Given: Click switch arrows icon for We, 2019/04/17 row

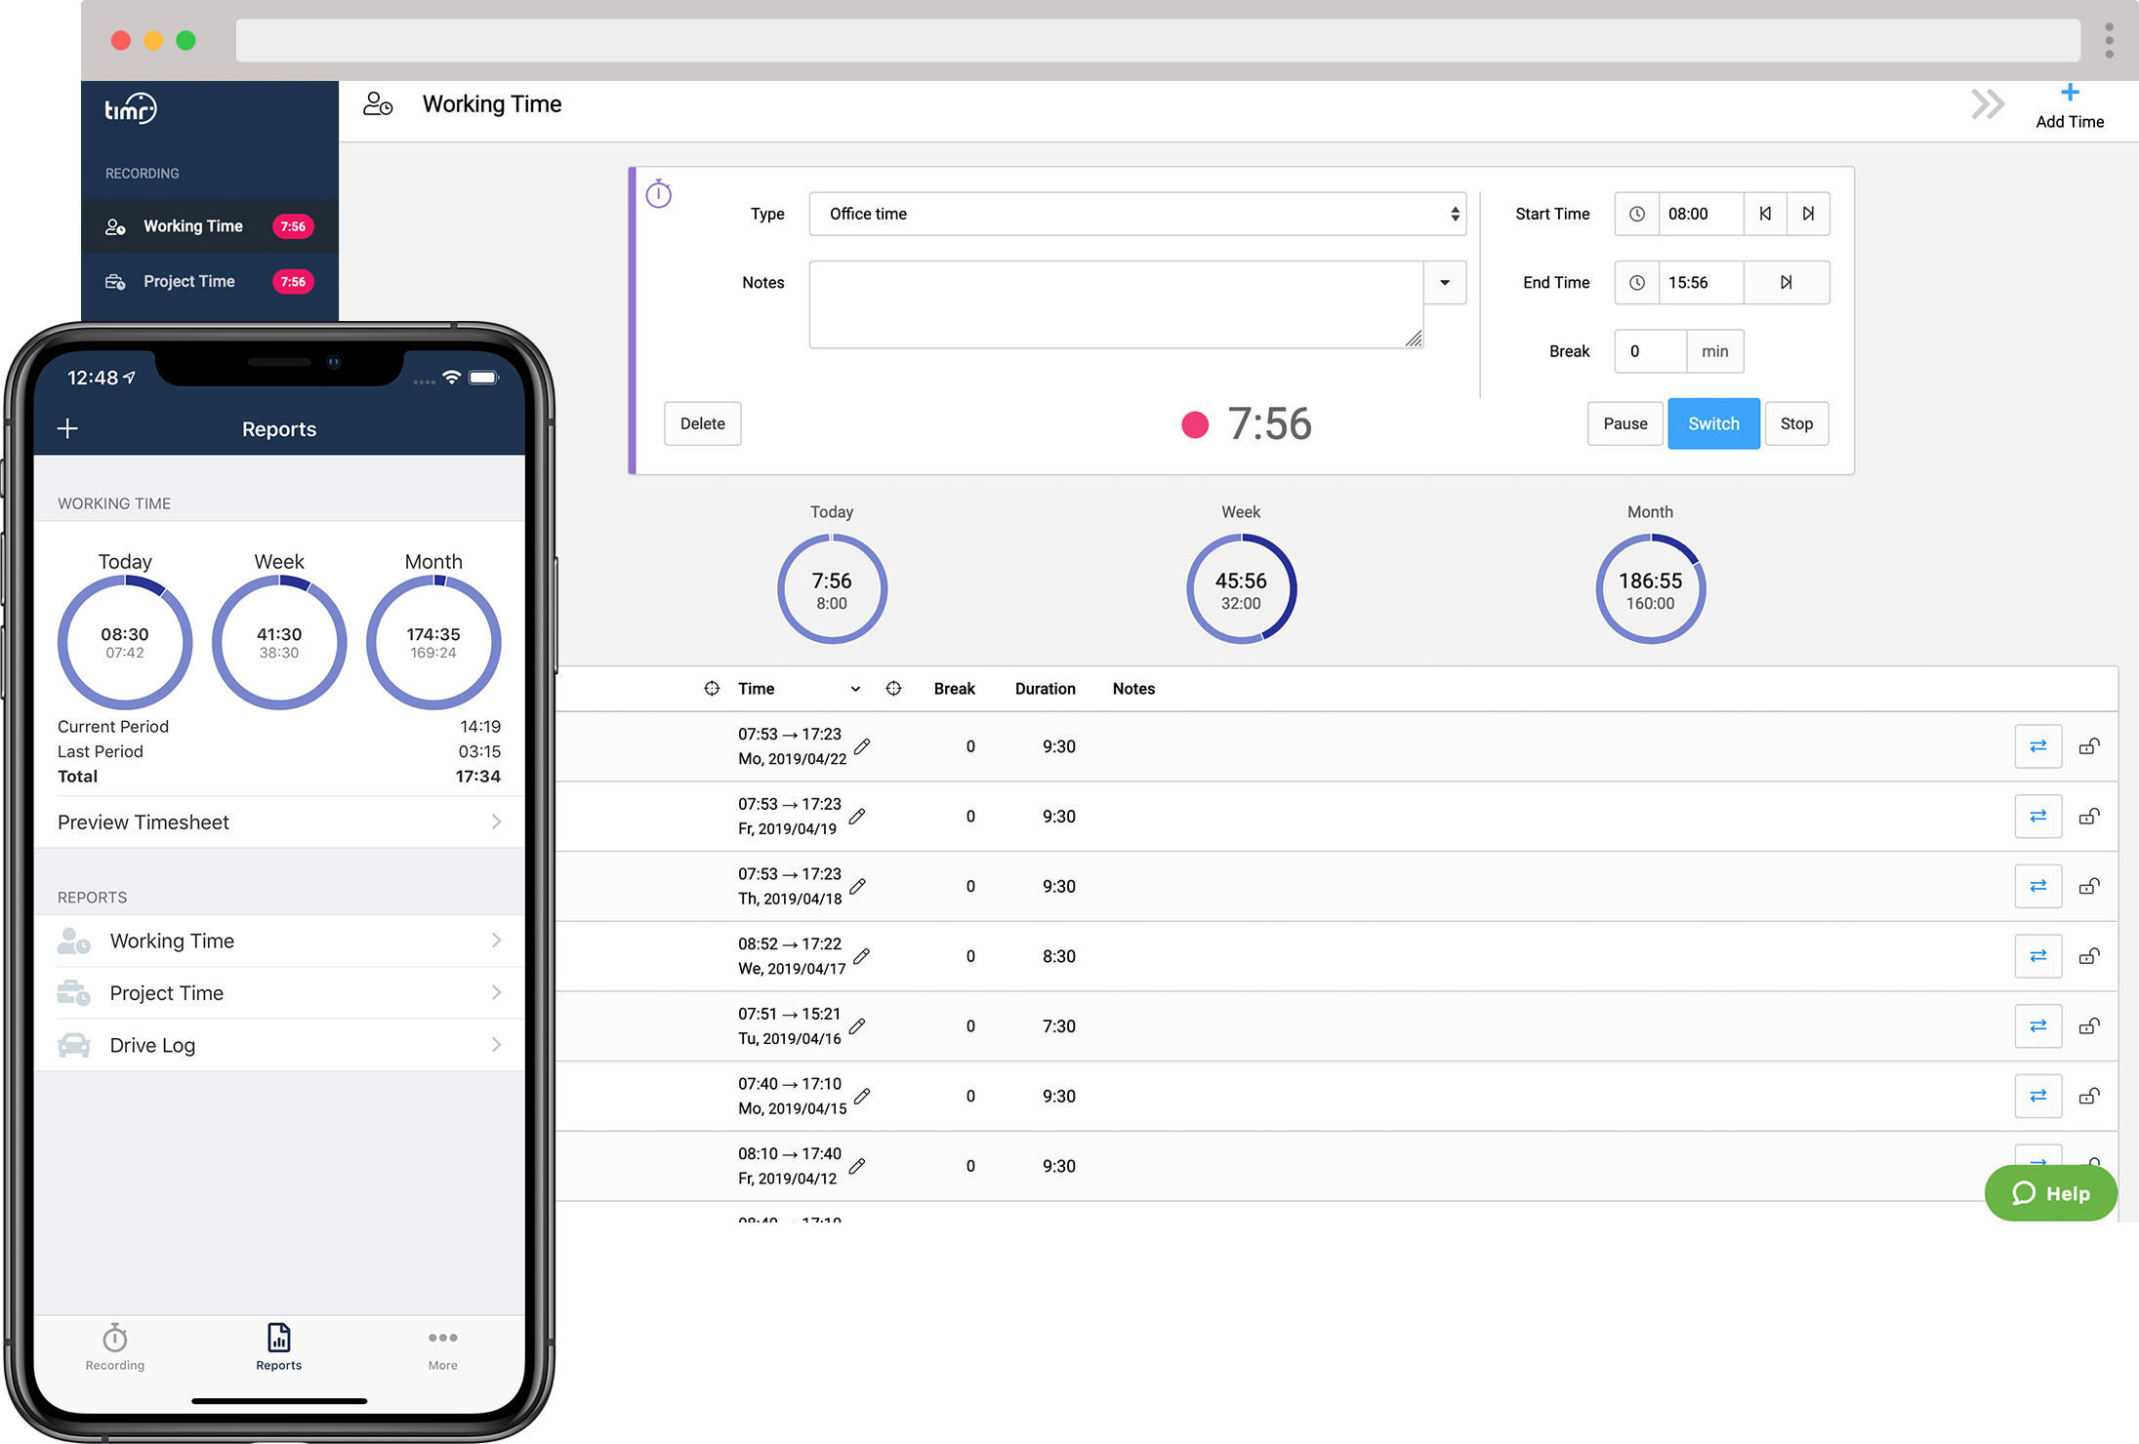Looking at the screenshot, I should coord(2038,956).
